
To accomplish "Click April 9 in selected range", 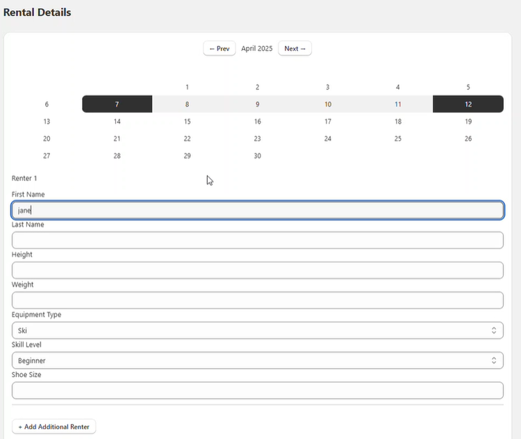I will tap(258, 104).
